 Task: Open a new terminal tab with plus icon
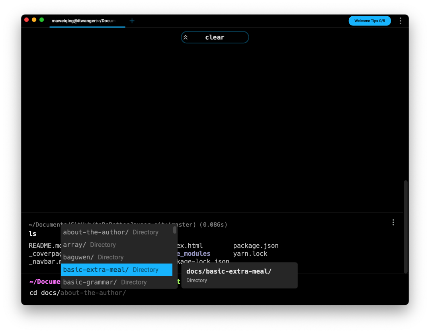coord(132,21)
